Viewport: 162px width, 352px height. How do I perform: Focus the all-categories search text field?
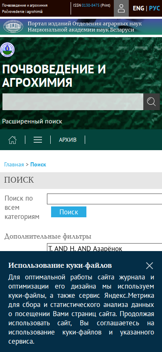[104, 199]
